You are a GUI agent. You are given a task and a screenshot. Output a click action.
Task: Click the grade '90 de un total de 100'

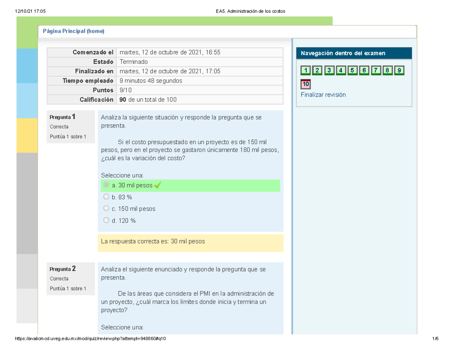[148, 100]
